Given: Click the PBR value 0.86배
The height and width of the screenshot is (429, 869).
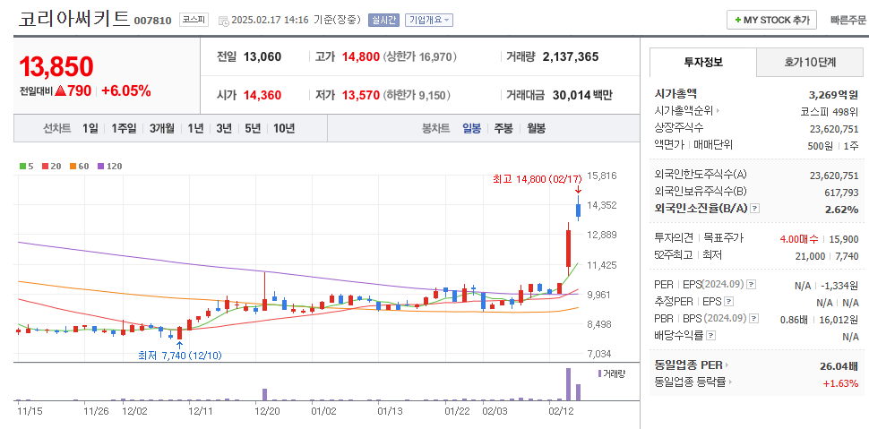Looking at the screenshot, I should click(x=796, y=319).
